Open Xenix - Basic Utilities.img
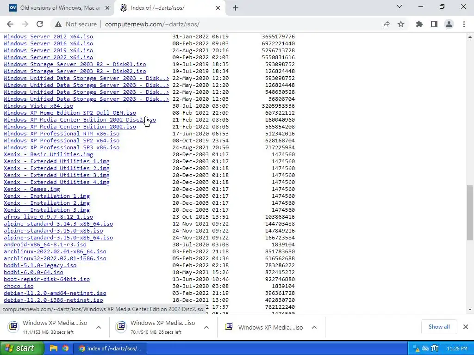Screen dimensions: 474x355 (x=48, y=154)
